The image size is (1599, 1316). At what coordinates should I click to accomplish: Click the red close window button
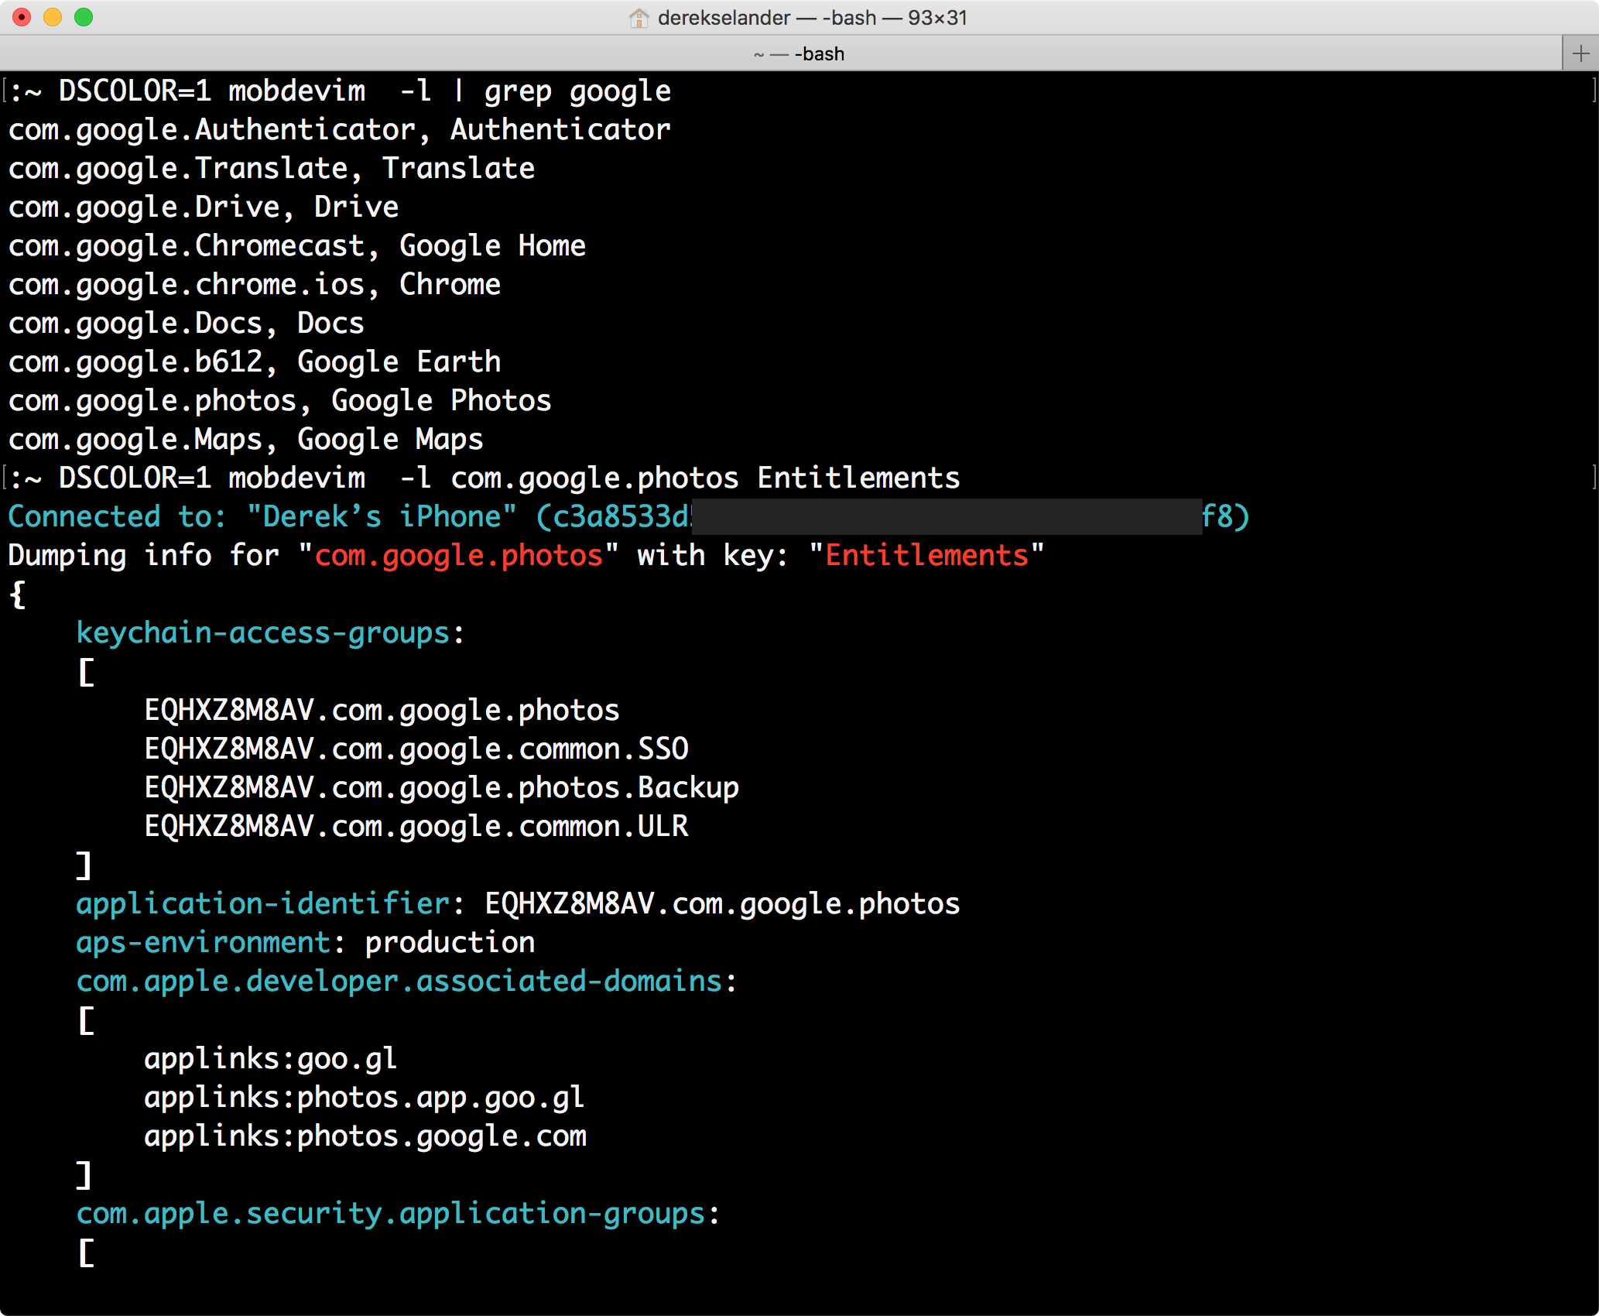pos(22,17)
